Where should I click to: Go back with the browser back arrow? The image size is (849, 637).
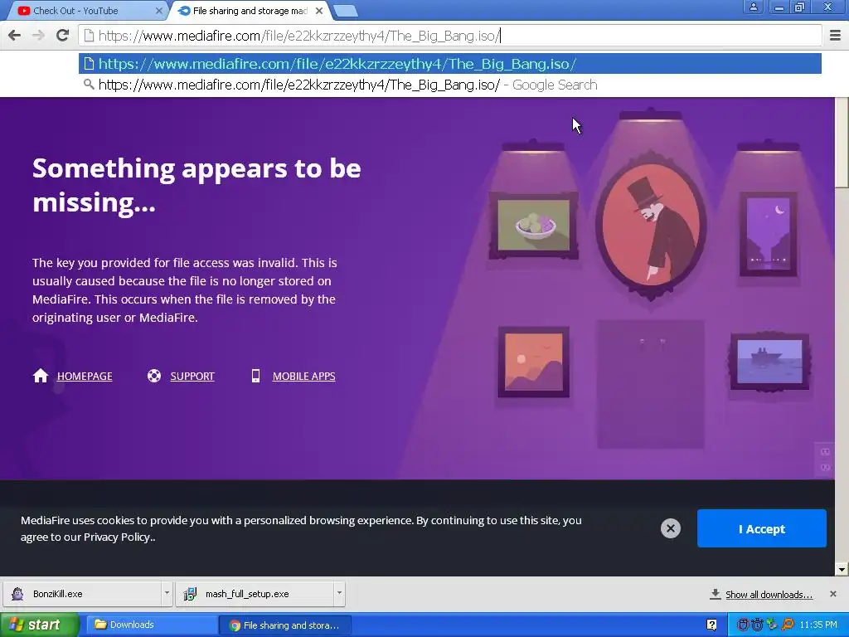click(15, 36)
